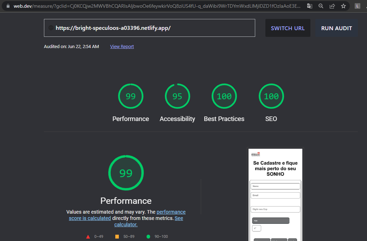
Task: Click the lock icon in address bar
Action: point(8,6)
